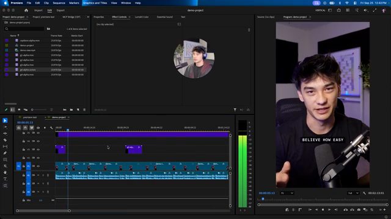
Task: Click the Add Marker button in timeline
Action: (x=45, y=128)
